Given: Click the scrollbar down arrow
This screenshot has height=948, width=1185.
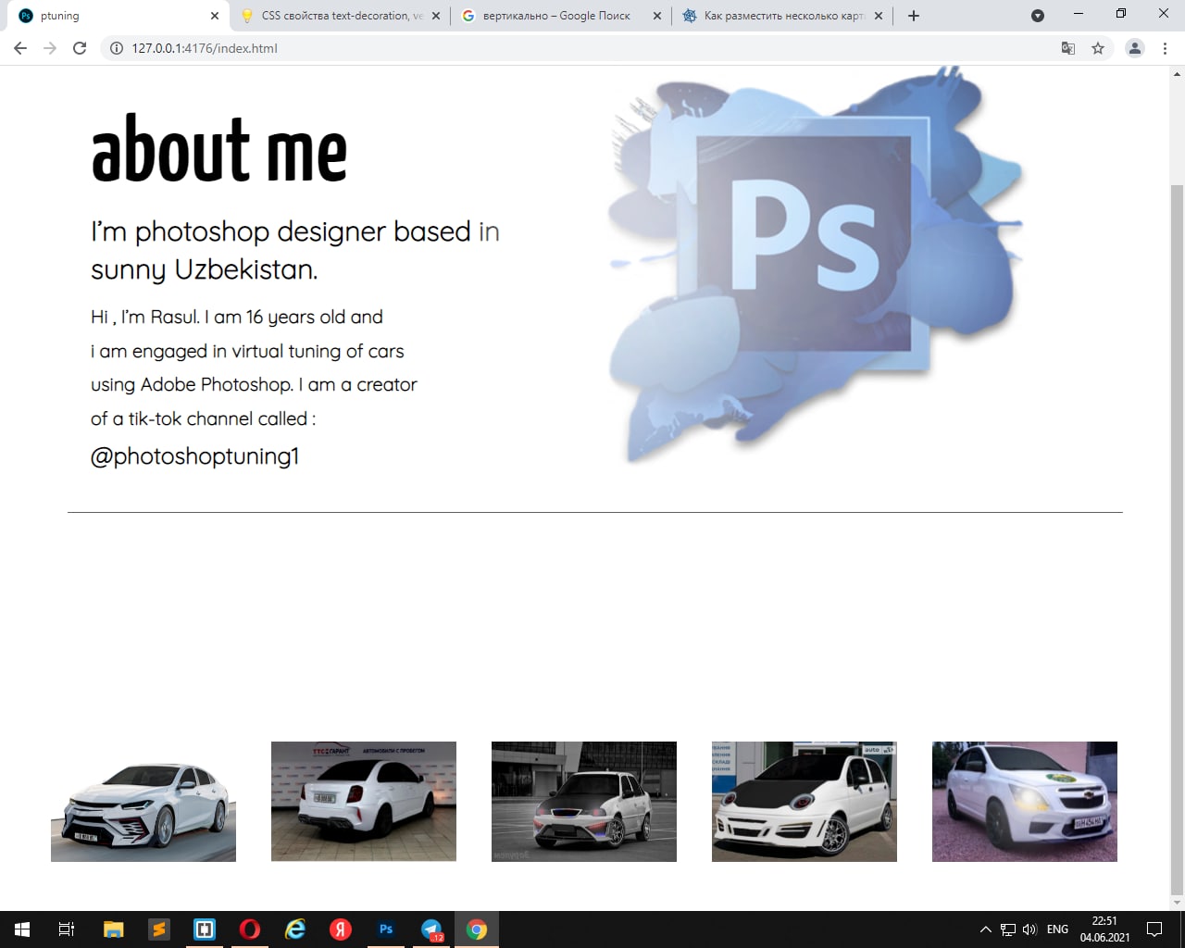Looking at the screenshot, I should (1177, 903).
